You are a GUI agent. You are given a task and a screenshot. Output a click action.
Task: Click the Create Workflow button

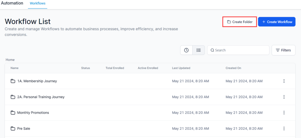[277, 22]
